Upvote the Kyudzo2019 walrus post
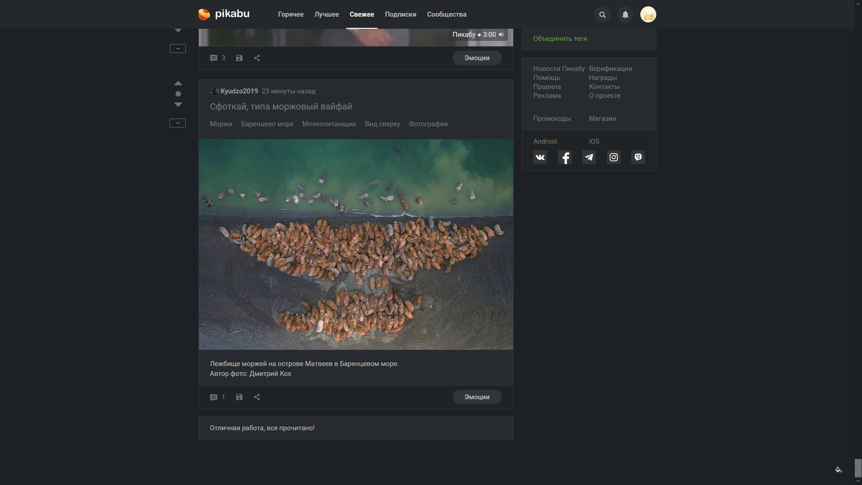Image resolution: width=862 pixels, height=485 pixels. [x=178, y=83]
